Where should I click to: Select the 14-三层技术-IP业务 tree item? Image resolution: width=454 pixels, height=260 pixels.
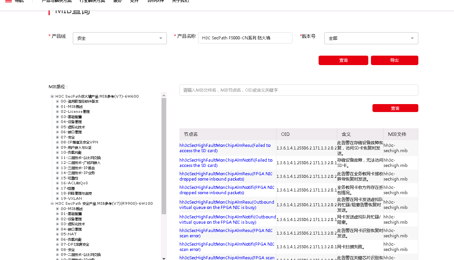tap(78, 173)
